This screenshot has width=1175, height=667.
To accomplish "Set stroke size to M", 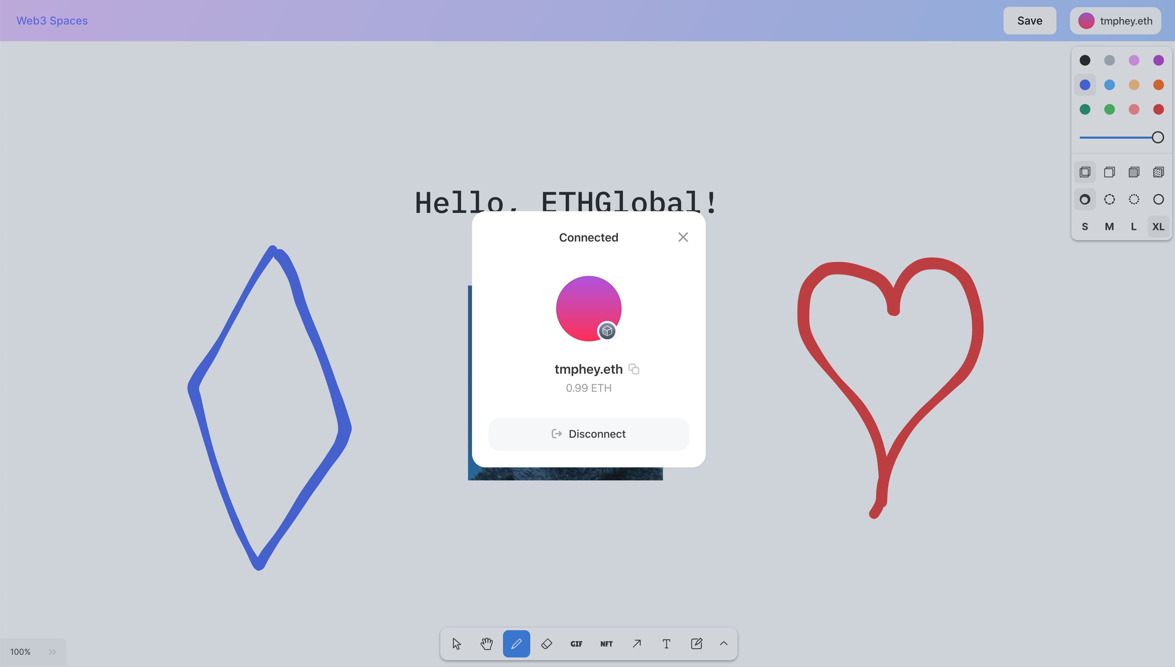I will (x=1109, y=226).
